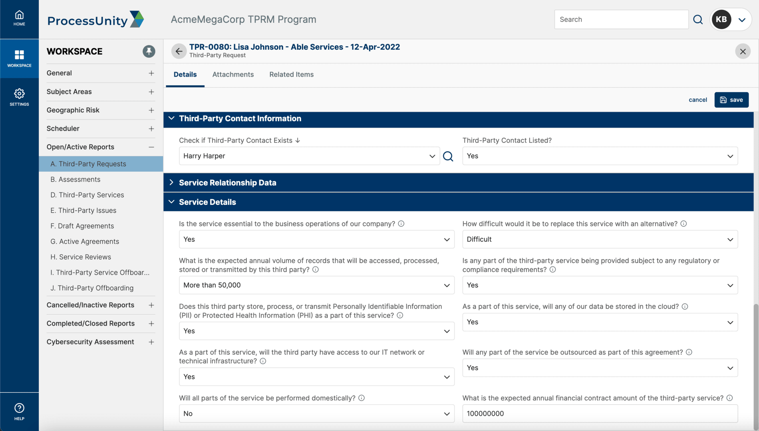Open the Workspace navigation icon

click(19, 58)
